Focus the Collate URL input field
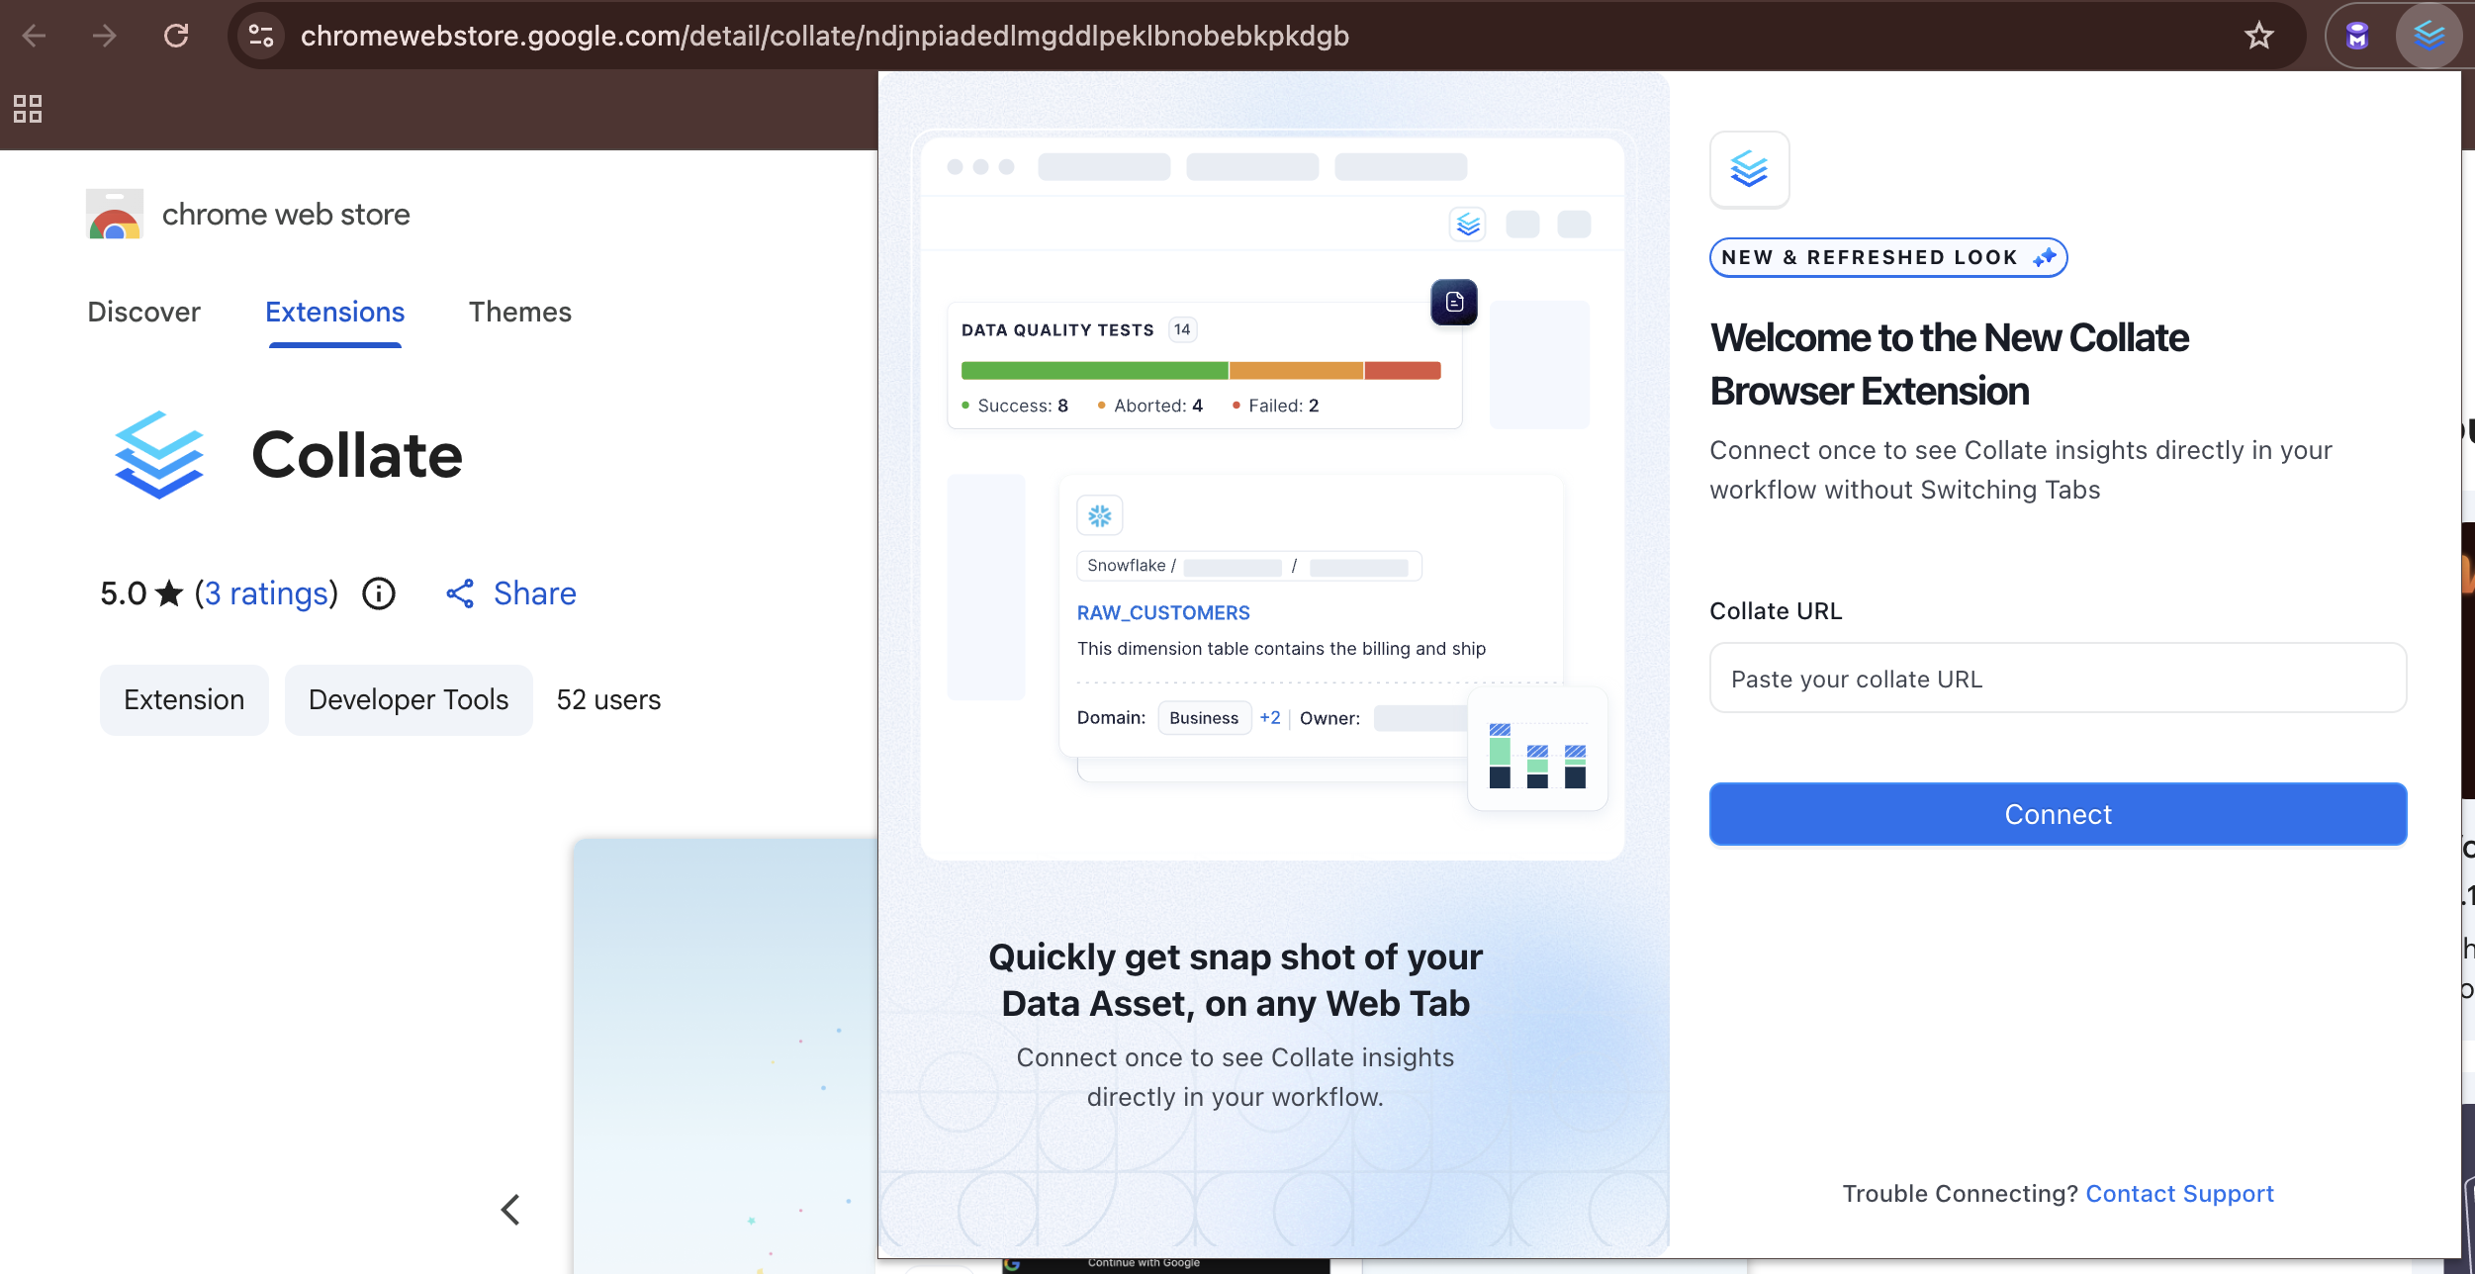Screen dimensions: 2475x1274 (2058, 679)
